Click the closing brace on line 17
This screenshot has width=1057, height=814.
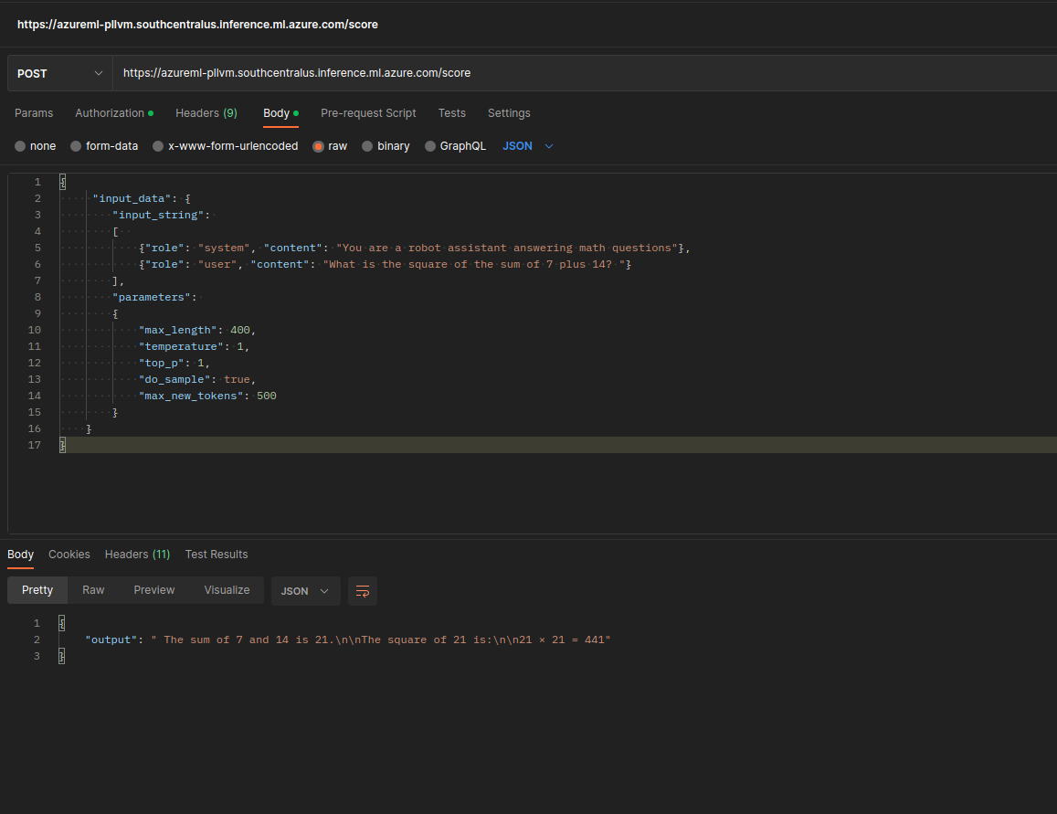tap(63, 446)
